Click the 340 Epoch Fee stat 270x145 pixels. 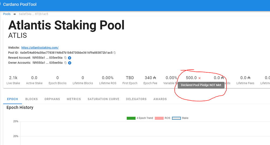click(x=150, y=80)
